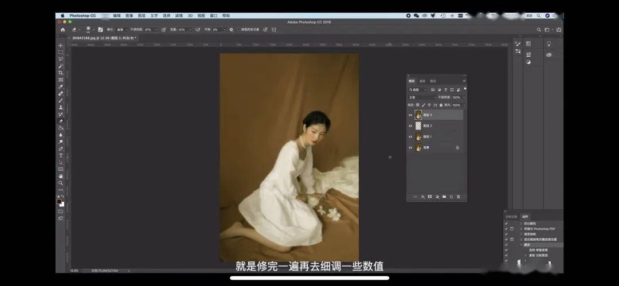The width and height of the screenshot is (619, 286).
Task: Select the Zoom magnifier tool
Action: click(60, 183)
